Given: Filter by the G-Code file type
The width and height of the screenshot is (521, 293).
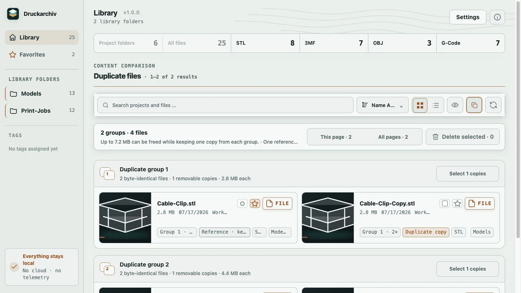Looking at the screenshot, I should [x=471, y=43].
